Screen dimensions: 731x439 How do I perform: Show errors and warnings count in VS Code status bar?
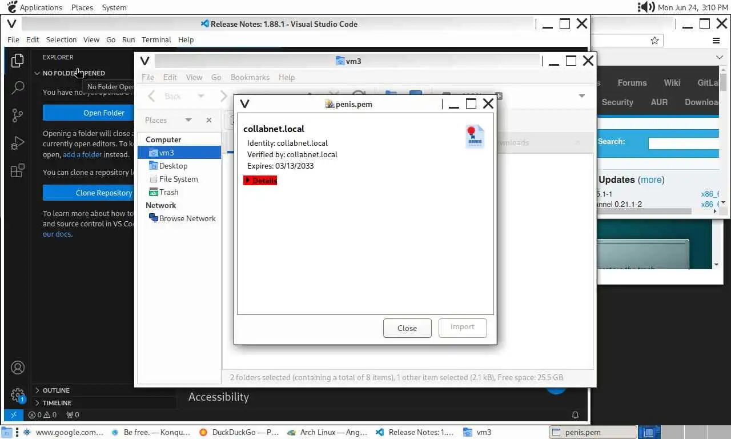(43, 415)
